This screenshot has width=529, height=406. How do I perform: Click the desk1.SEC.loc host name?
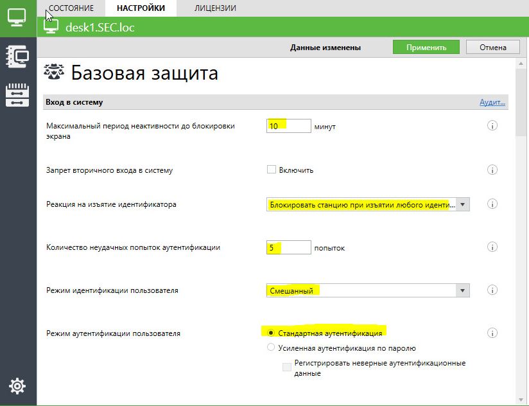(100, 28)
